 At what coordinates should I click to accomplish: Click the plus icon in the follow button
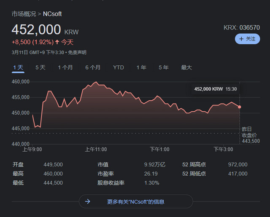(x=241, y=39)
